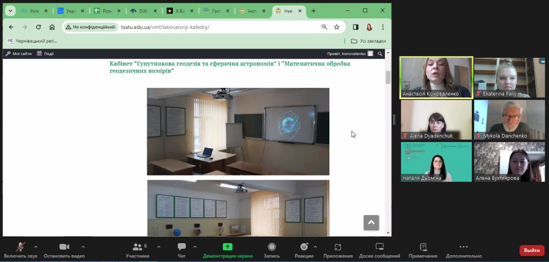Start recording with the Запись icon

(271, 247)
